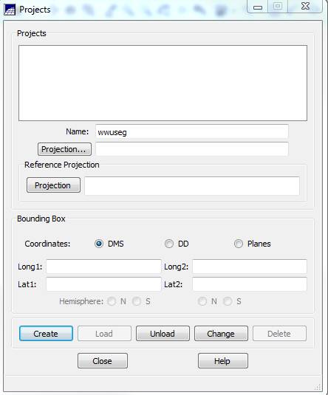The height and width of the screenshot is (395, 328).
Task: Open the Projection... dialog button
Action: 64,149
